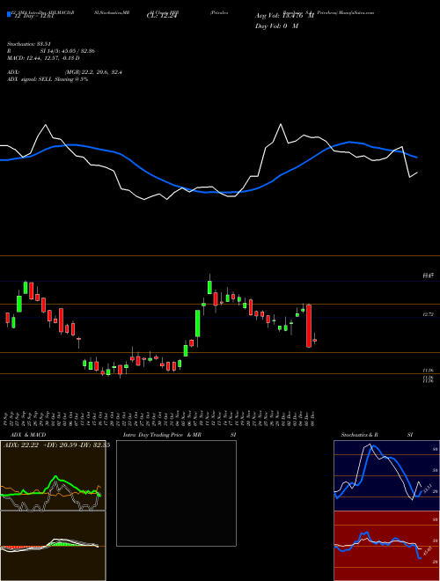Click the RSI 14/5: 45.05 / 32.36 line
440x581 pixels.
tap(51, 51)
